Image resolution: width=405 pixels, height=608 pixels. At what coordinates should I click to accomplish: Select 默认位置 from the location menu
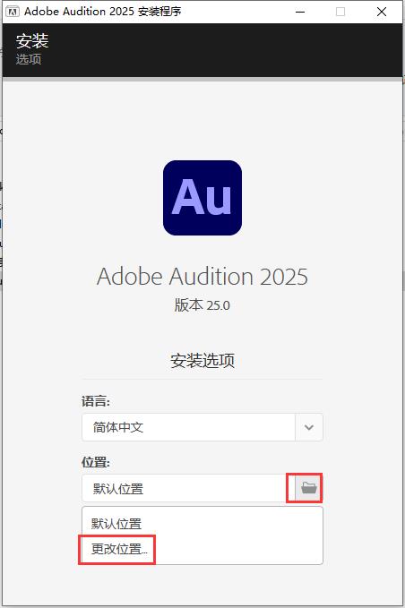[116, 524]
